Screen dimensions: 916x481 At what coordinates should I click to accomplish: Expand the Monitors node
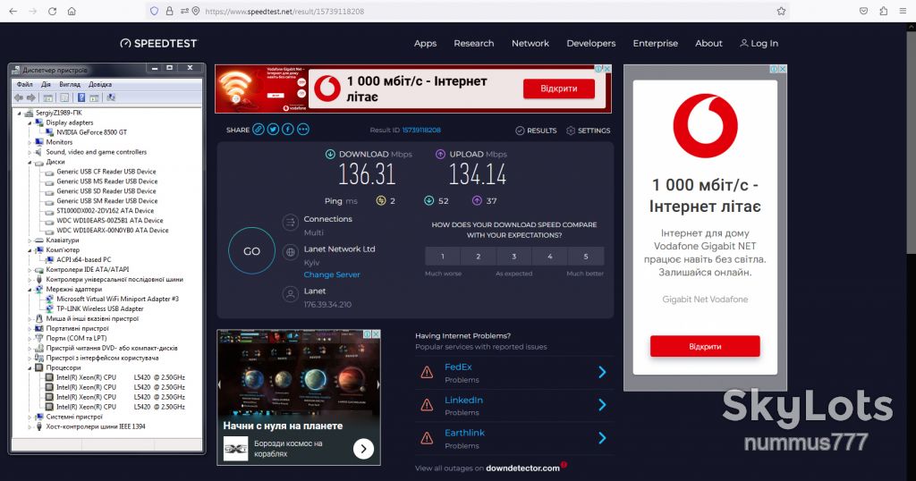pyautogui.click(x=30, y=142)
